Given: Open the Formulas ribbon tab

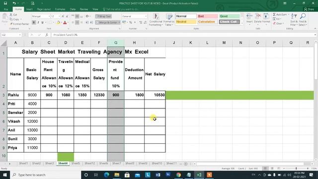Looking at the screenshot, I should 60,9.
